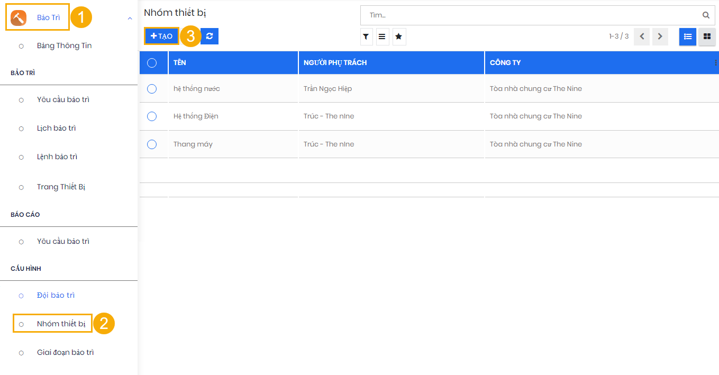Screen dimensions: 719x375
Task: Collapse the Bảo Trì menu chevron
Action: tap(130, 19)
